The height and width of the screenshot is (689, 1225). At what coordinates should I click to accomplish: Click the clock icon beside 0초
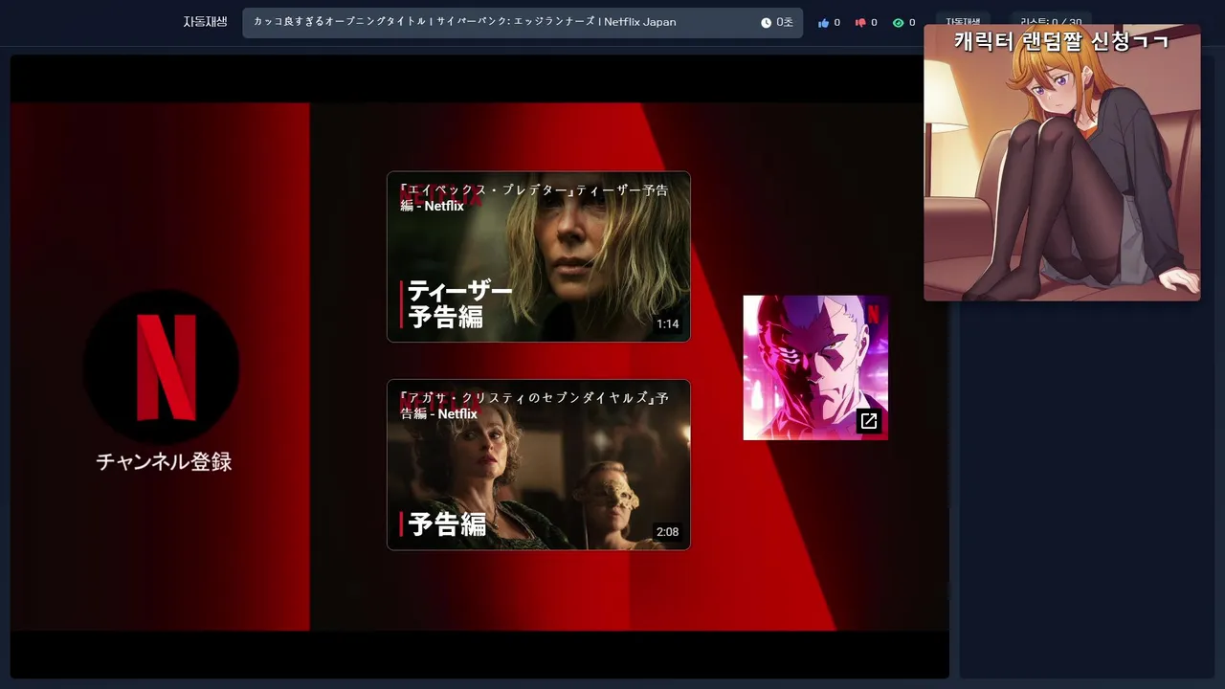pos(766,23)
